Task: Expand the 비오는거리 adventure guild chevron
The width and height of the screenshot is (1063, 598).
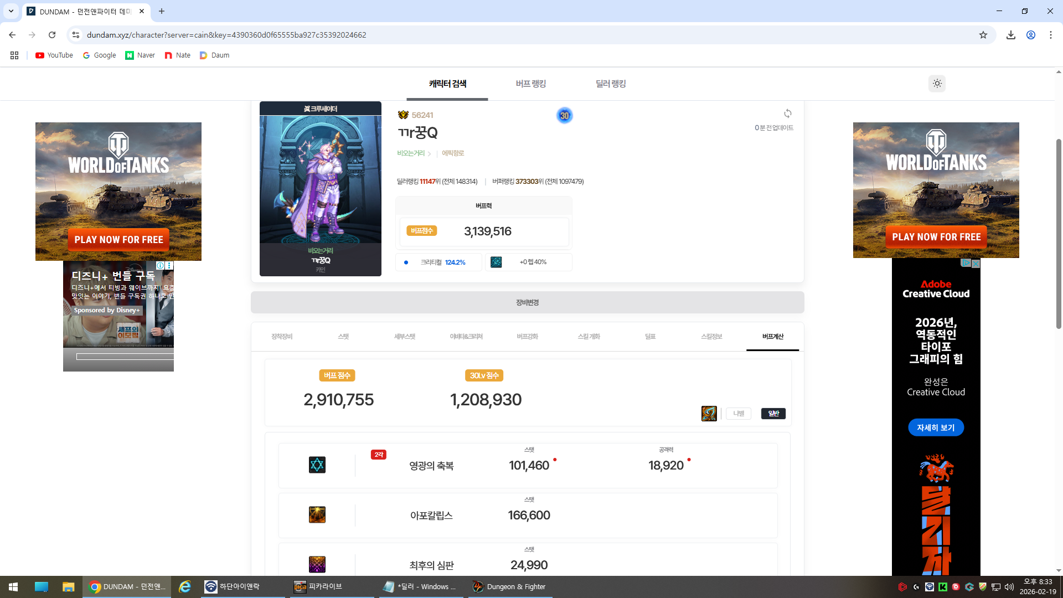Action: pyautogui.click(x=429, y=154)
